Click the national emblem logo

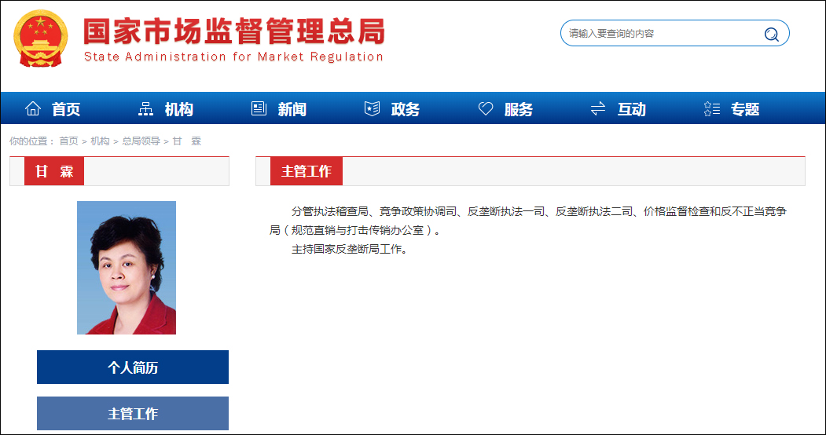(40, 38)
